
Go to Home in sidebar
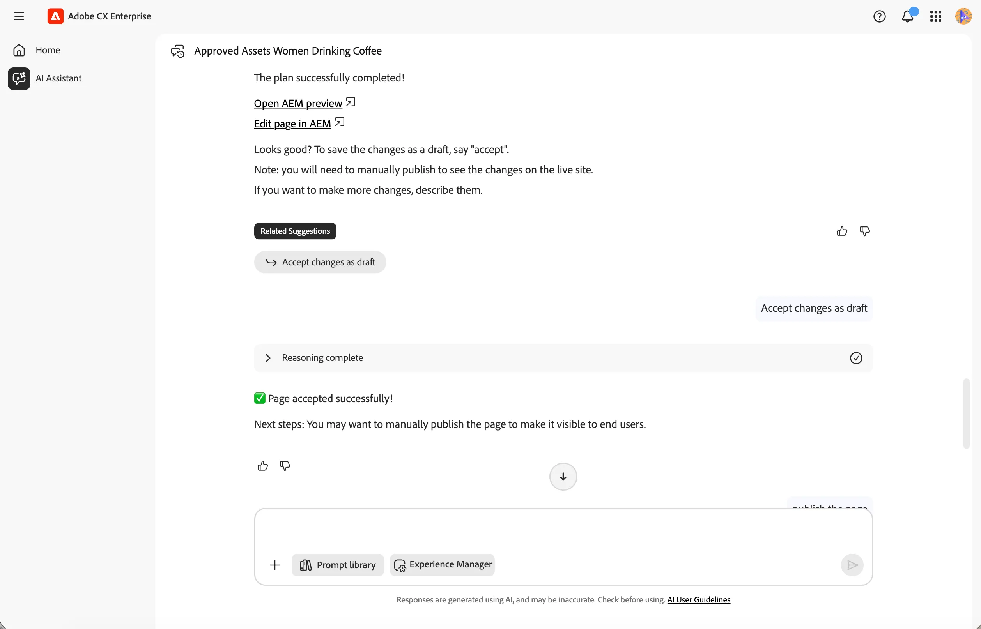tap(36, 50)
